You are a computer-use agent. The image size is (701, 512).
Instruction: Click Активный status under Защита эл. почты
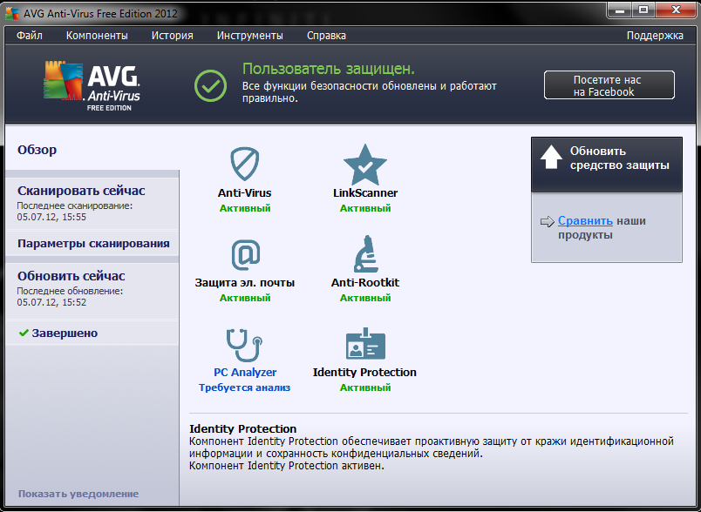click(x=245, y=298)
